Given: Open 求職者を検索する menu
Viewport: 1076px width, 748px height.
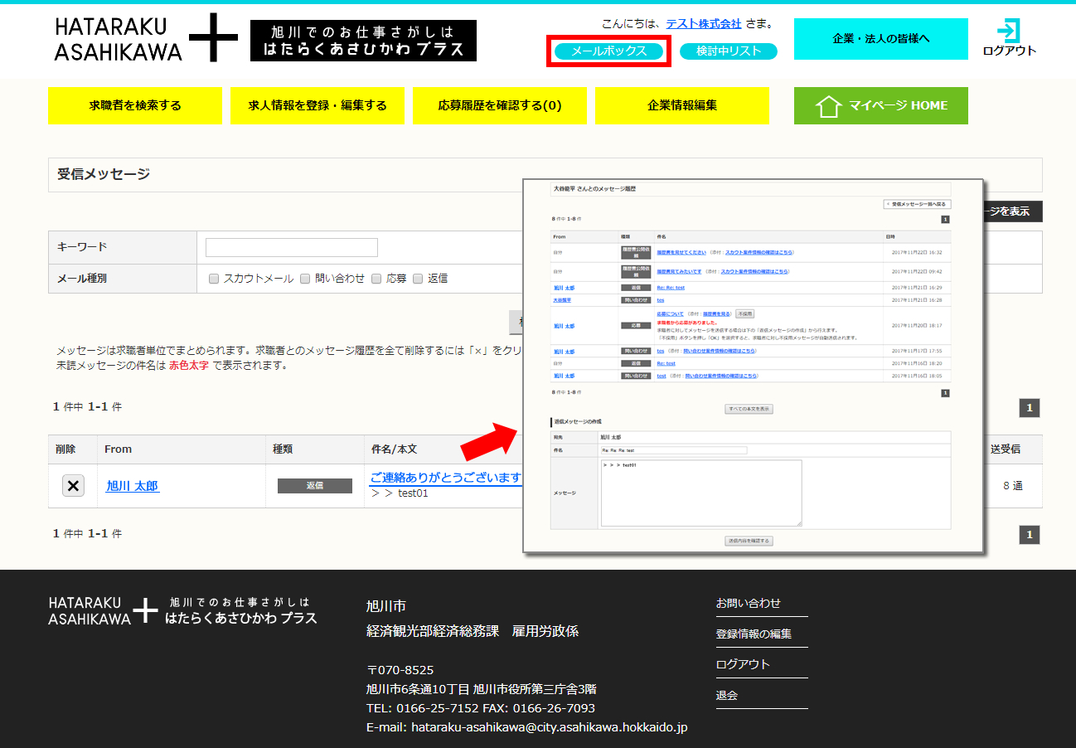Looking at the screenshot, I should click(135, 105).
